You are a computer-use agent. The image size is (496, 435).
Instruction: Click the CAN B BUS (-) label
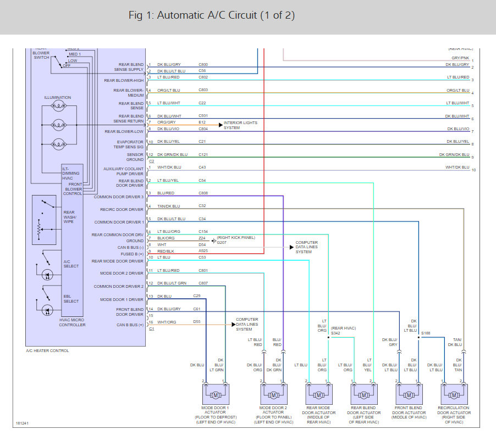point(131,247)
